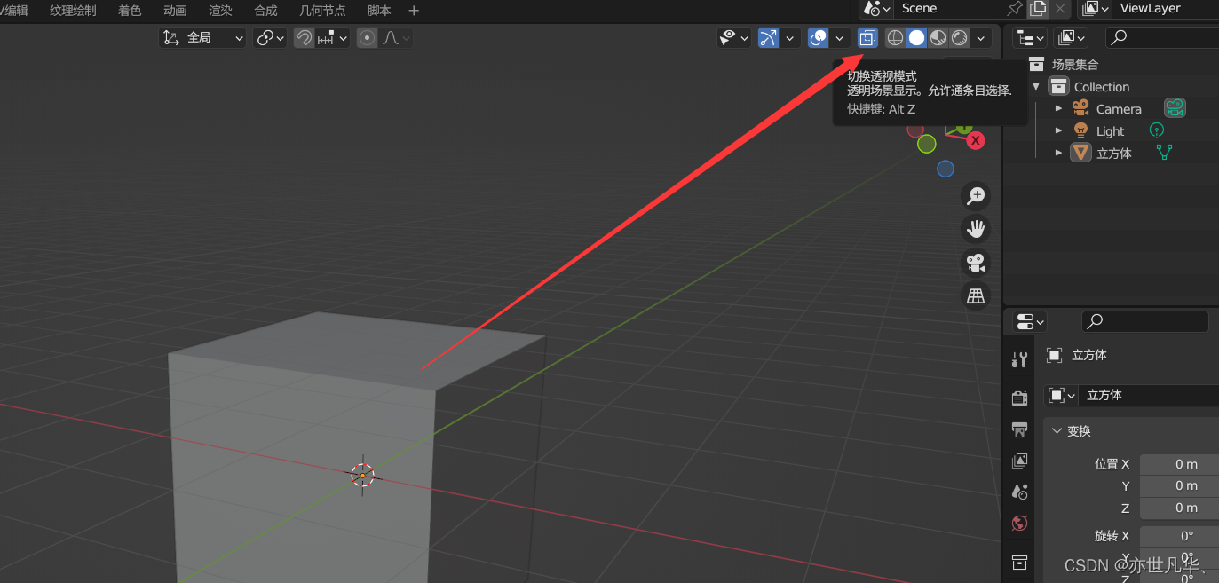Click the red X axis gizmo

pyautogui.click(x=976, y=140)
